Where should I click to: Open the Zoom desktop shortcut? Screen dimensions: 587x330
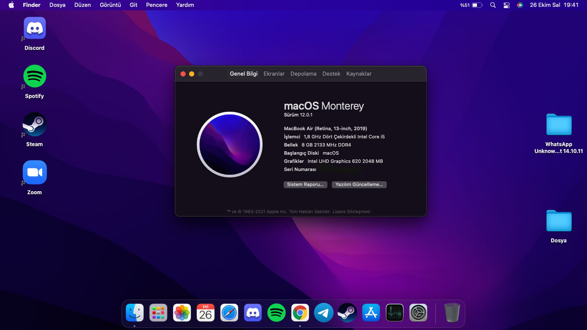click(34, 173)
